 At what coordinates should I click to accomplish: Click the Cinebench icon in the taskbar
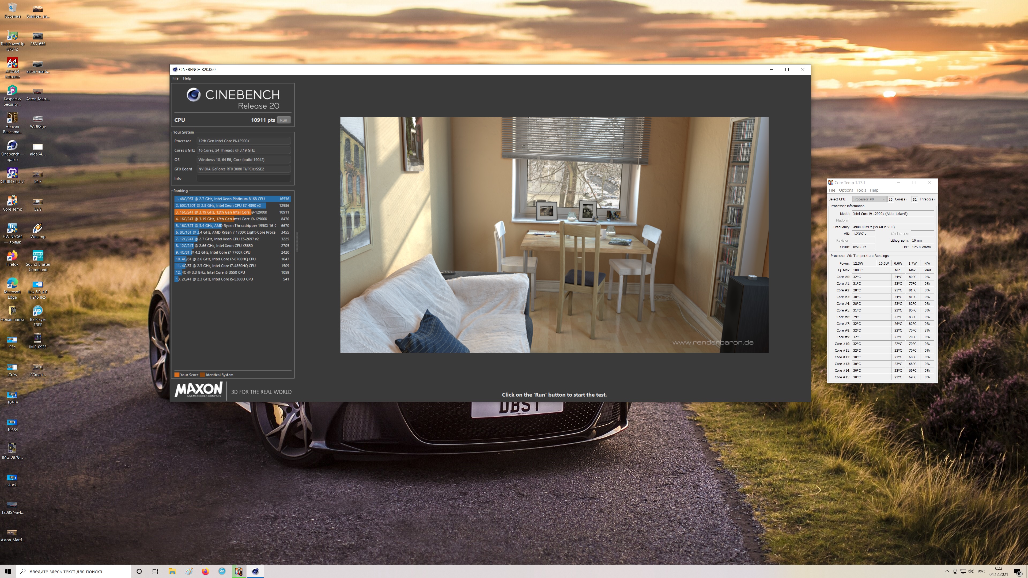[255, 571]
